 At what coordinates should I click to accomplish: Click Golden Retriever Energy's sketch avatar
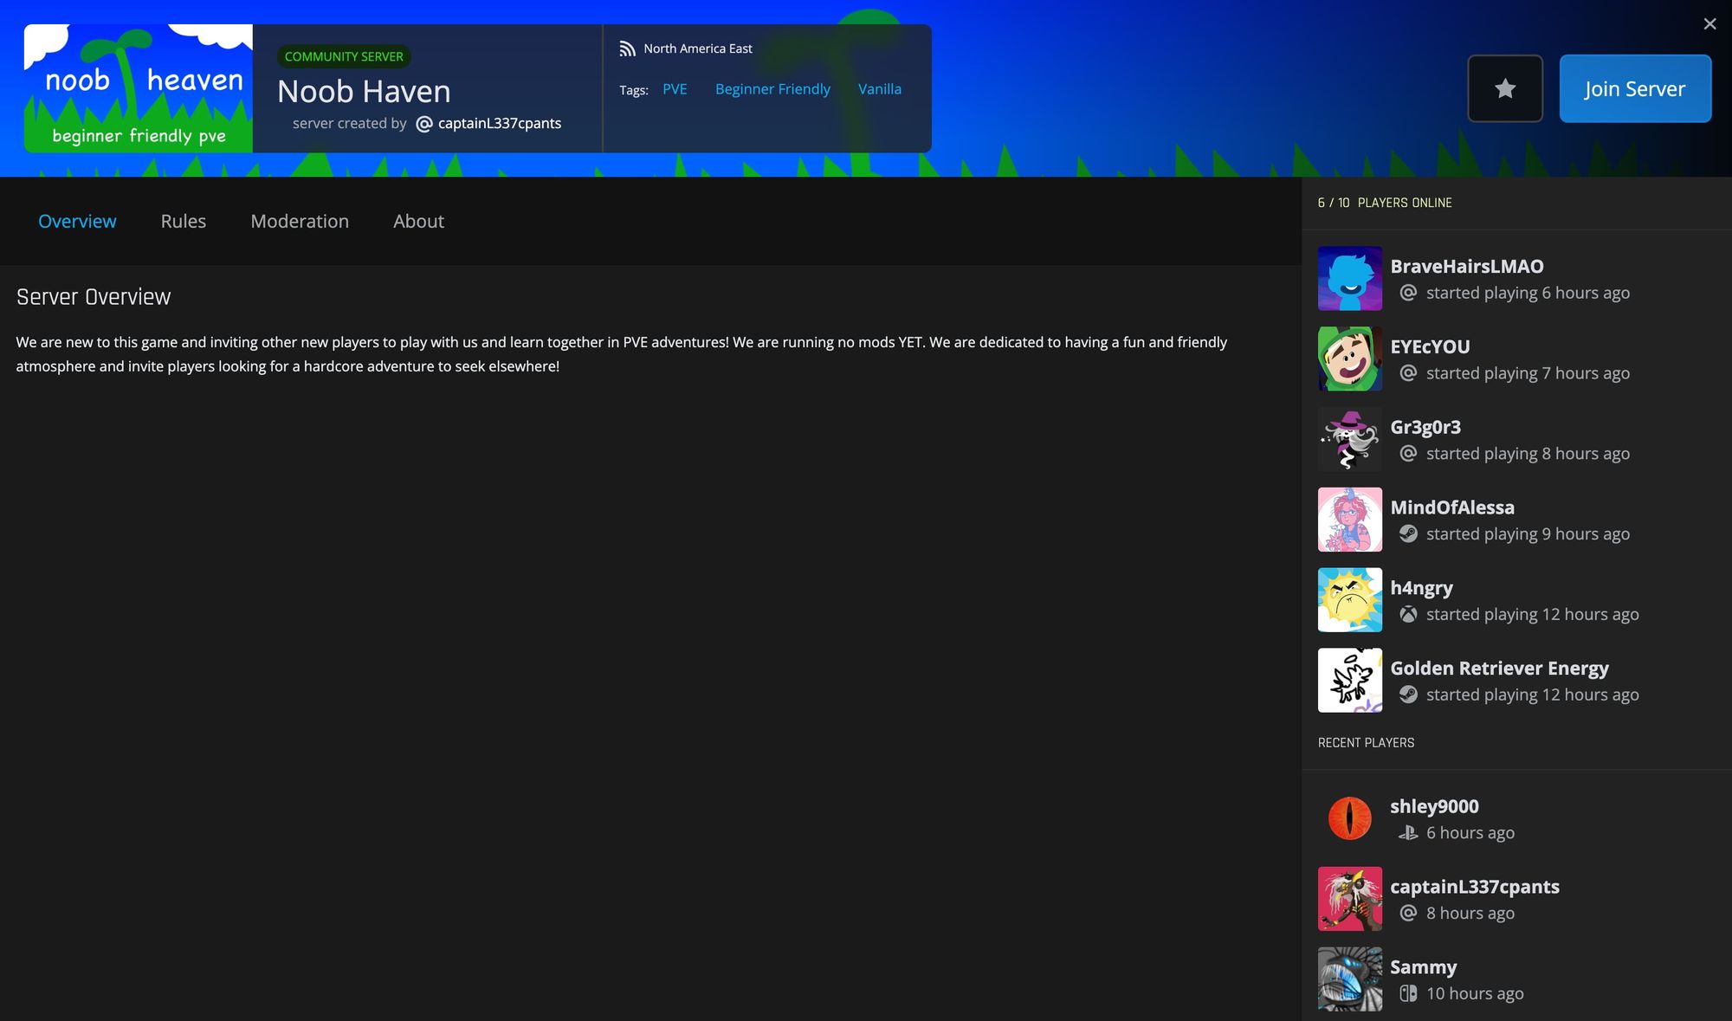[x=1349, y=681]
